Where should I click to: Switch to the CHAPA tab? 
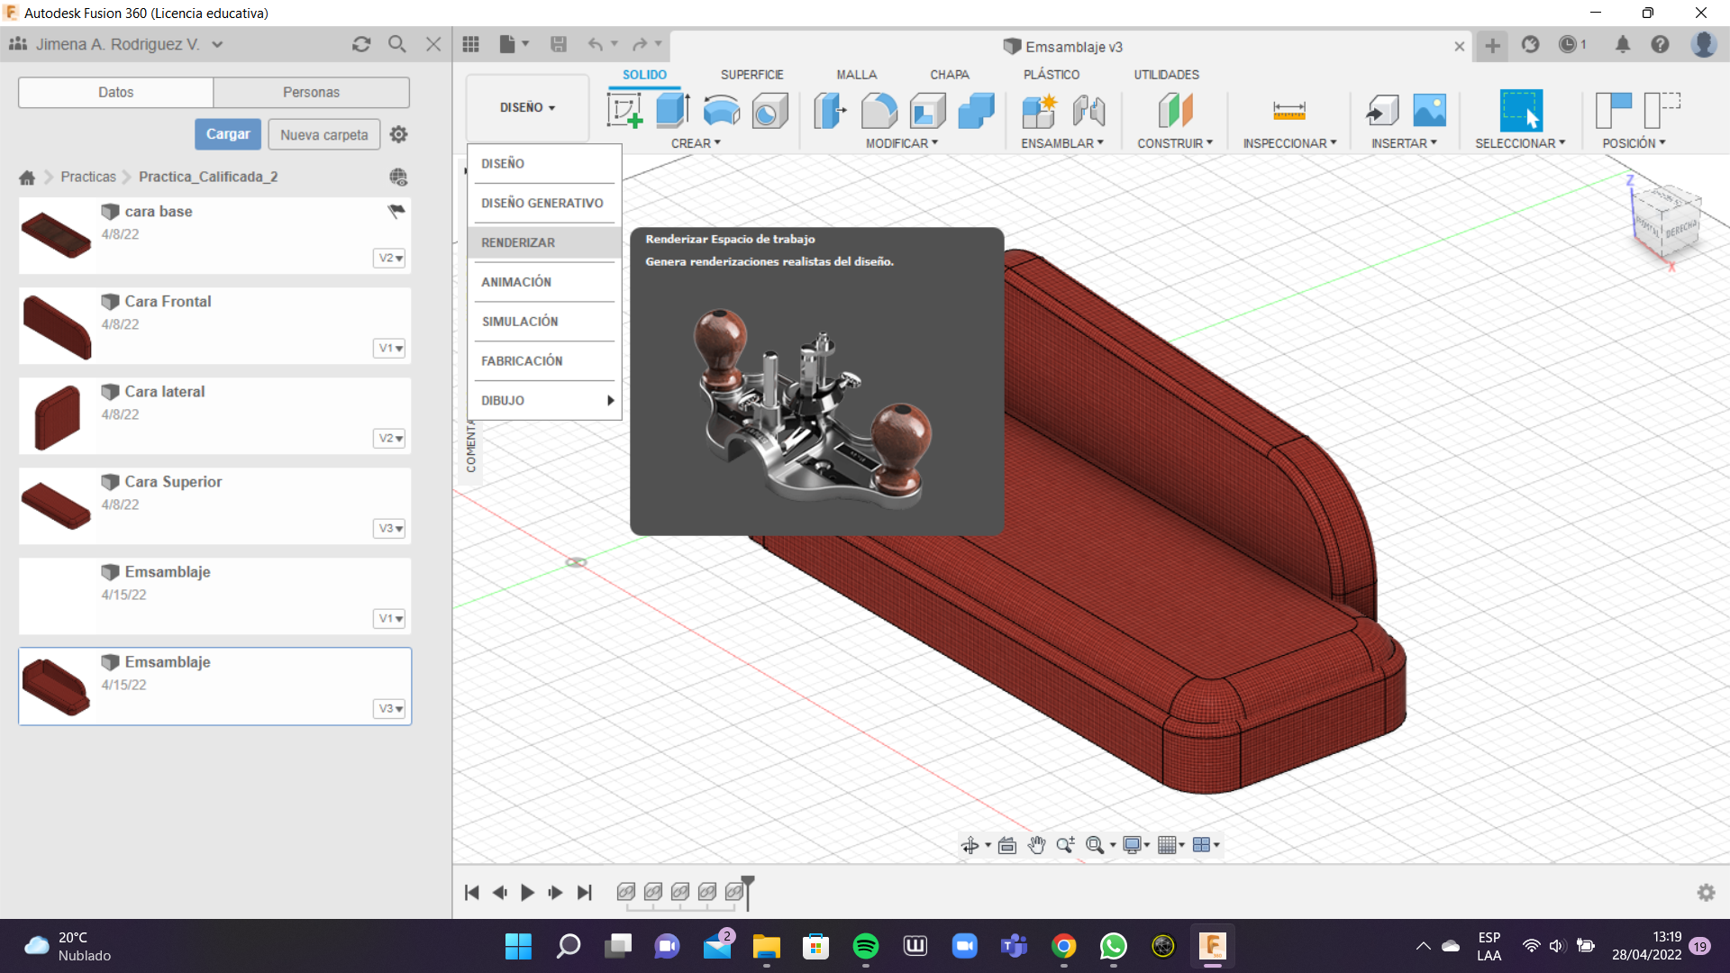(x=950, y=75)
